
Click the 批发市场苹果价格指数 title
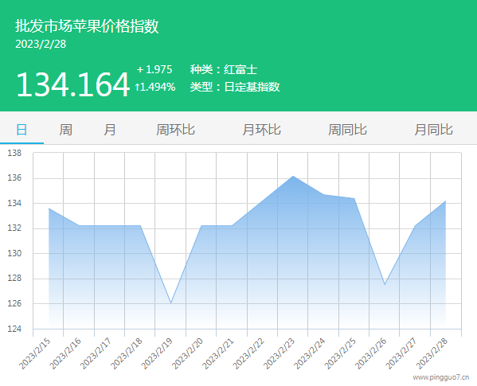click(87, 25)
